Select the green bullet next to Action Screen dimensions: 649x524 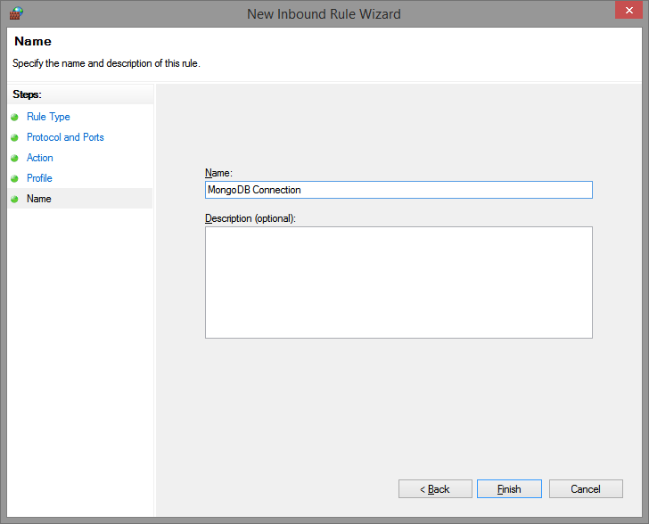point(14,158)
